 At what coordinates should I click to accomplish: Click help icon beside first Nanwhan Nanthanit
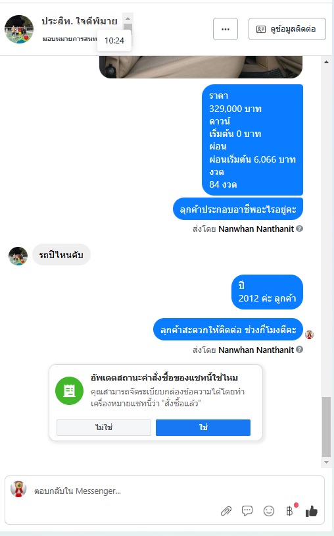coord(300,228)
